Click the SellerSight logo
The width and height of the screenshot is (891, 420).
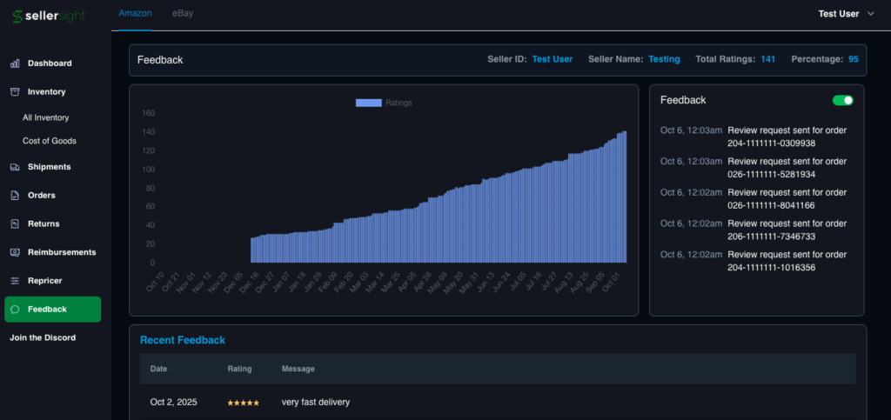tap(49, 16)
